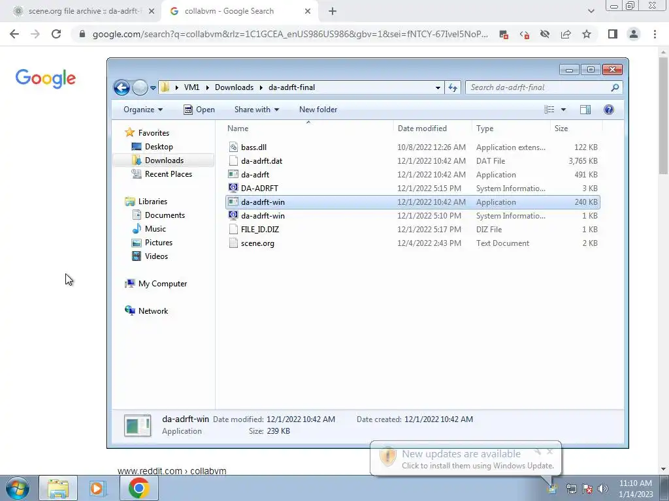The height and width of the screenshot is (501, 669).
Task: Sort files by Name column header
Action: 238,129
